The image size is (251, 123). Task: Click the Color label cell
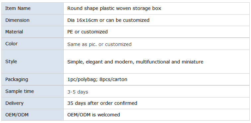pyautogui.click(x=32, y=44)
